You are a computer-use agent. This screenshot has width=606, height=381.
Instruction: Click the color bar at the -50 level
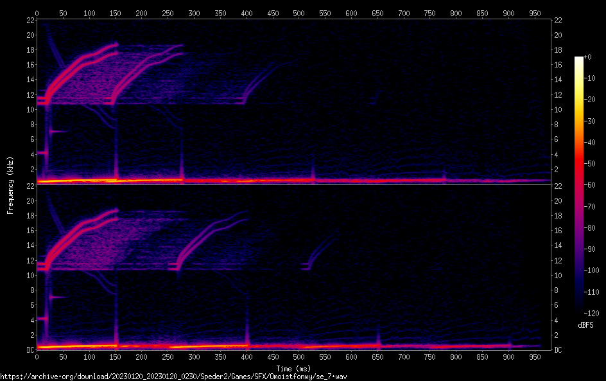(x=579, y=164)
